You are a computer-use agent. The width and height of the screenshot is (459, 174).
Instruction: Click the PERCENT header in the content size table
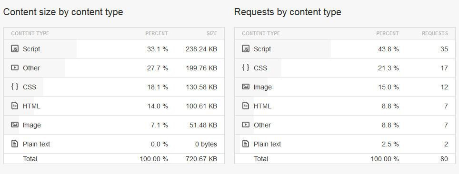pos(157,33)
